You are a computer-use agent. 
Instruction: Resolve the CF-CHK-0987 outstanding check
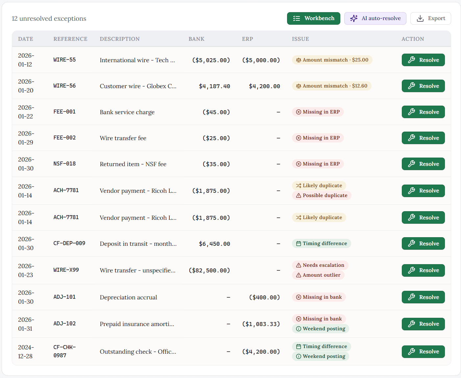coord(423,352)
